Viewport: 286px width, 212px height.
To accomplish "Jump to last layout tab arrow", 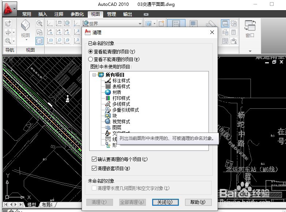I will click(21, 205).
